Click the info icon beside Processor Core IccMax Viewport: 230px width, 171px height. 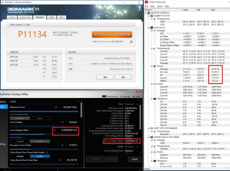62,145
